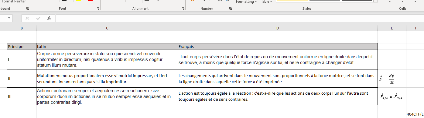Click the Cancel (X) formula bar icon

pos(27,18)
